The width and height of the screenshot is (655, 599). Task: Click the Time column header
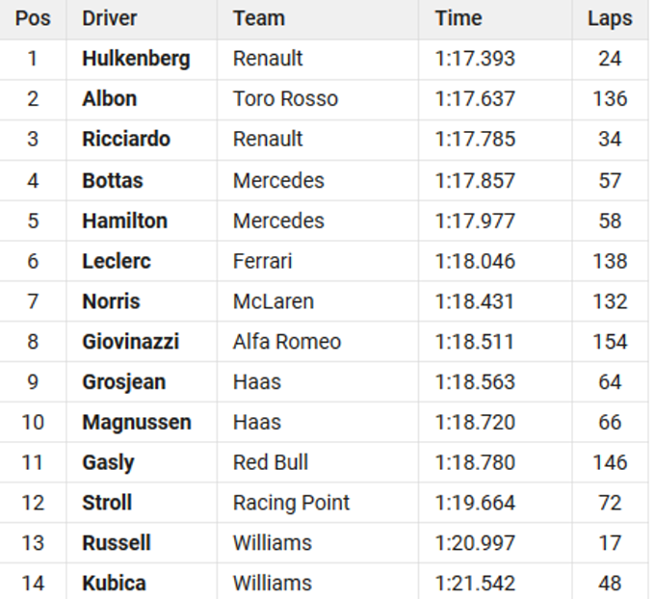458,18
